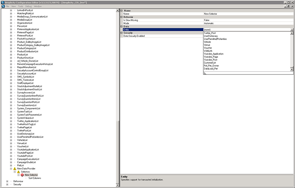Select OrganisationList in the tree
295x188 pixels.
pos(25,23)
